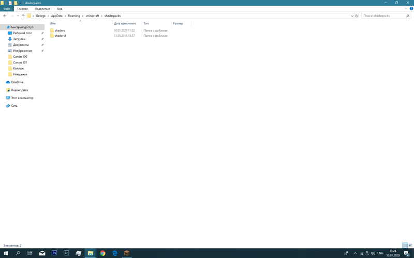414x258 pixels.
Task: Open Google Chrome from the taskbar
Action: click(x=102, y=253)
